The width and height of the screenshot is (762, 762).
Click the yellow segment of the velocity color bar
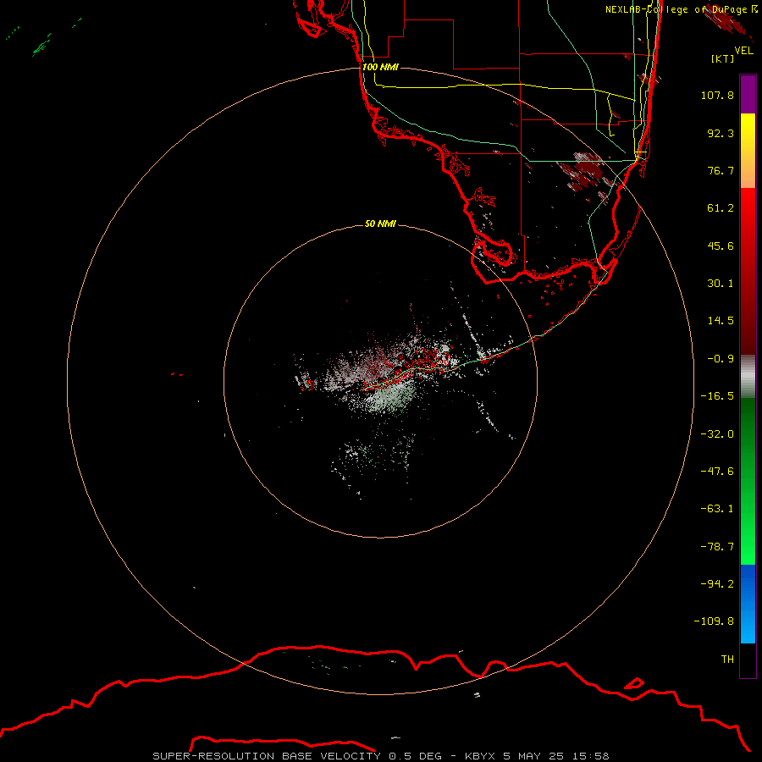(748, 151)
